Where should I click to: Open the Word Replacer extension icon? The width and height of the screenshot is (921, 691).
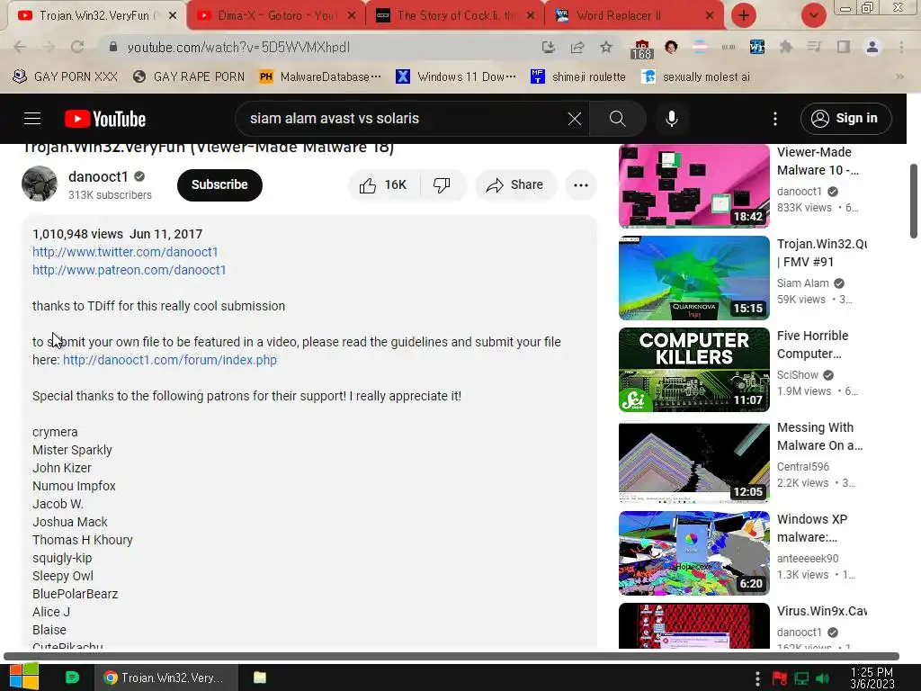757,47
